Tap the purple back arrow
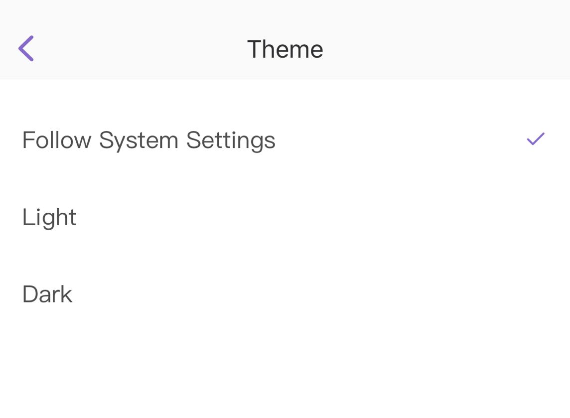Viewport: 570px width, 418px height. [26, 49]
